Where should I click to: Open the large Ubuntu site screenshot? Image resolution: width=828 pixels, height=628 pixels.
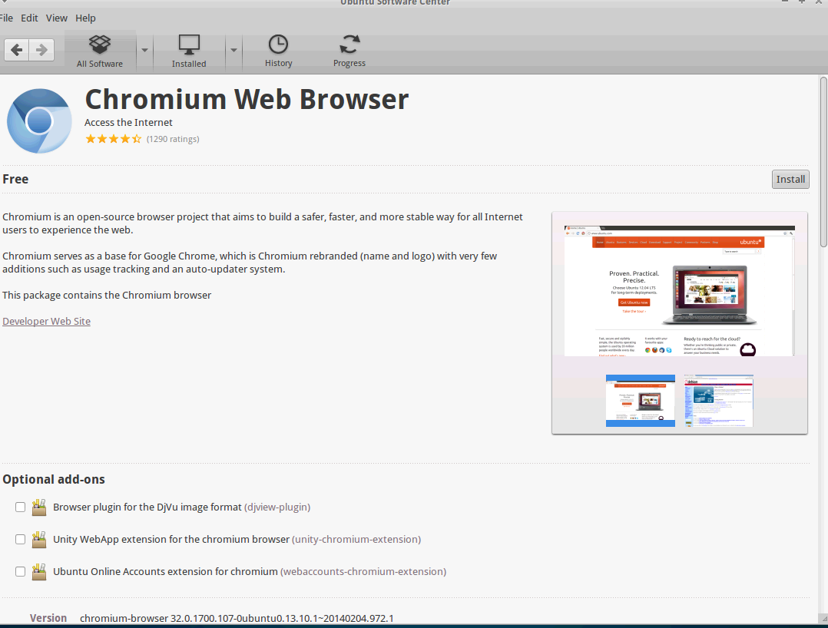click(x=679, y=291)
